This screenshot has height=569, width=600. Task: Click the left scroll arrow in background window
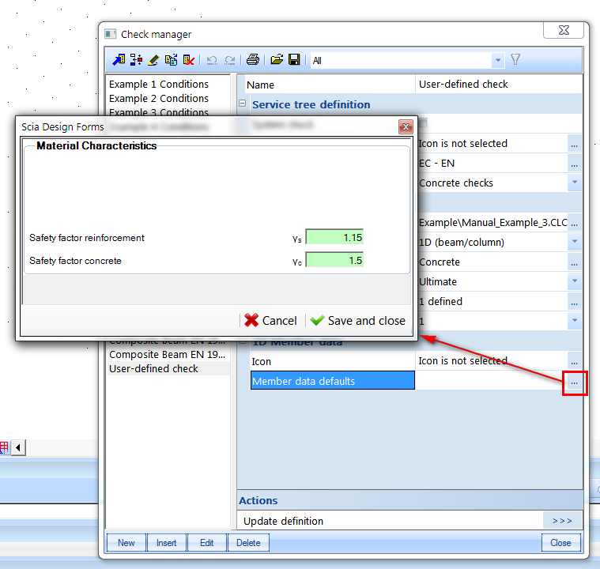18,447
